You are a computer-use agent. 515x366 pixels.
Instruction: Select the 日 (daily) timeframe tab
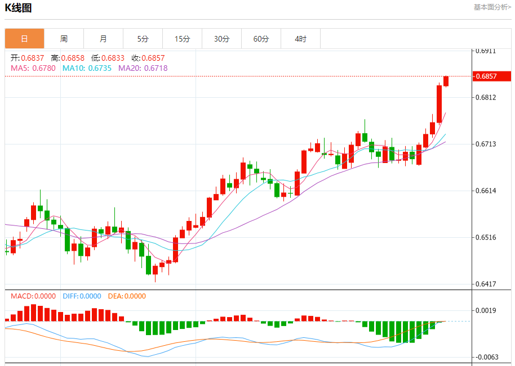pyautogui.click(x=24, y=39)
